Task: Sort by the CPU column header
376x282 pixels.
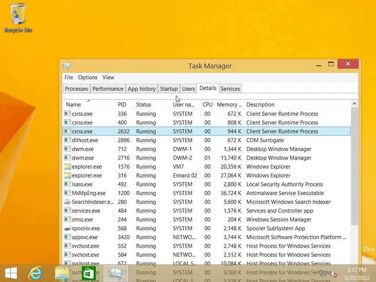Action: (x=207, y=105)
